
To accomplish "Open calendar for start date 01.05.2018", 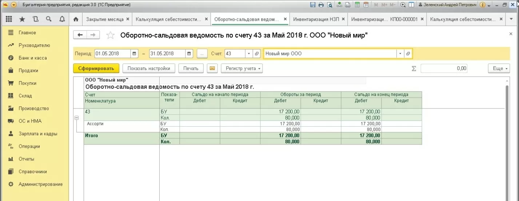I will [x=135, y=54].
